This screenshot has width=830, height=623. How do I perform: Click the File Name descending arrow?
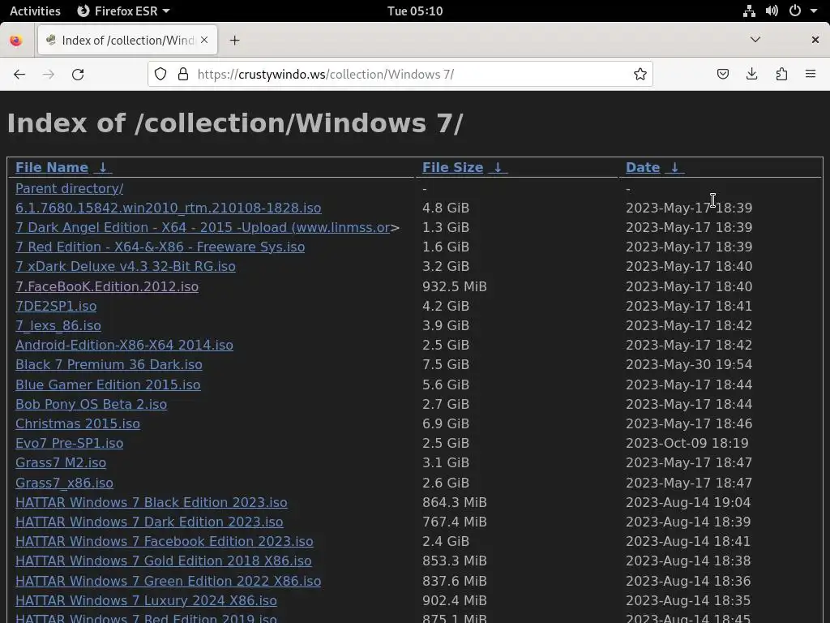103,167
